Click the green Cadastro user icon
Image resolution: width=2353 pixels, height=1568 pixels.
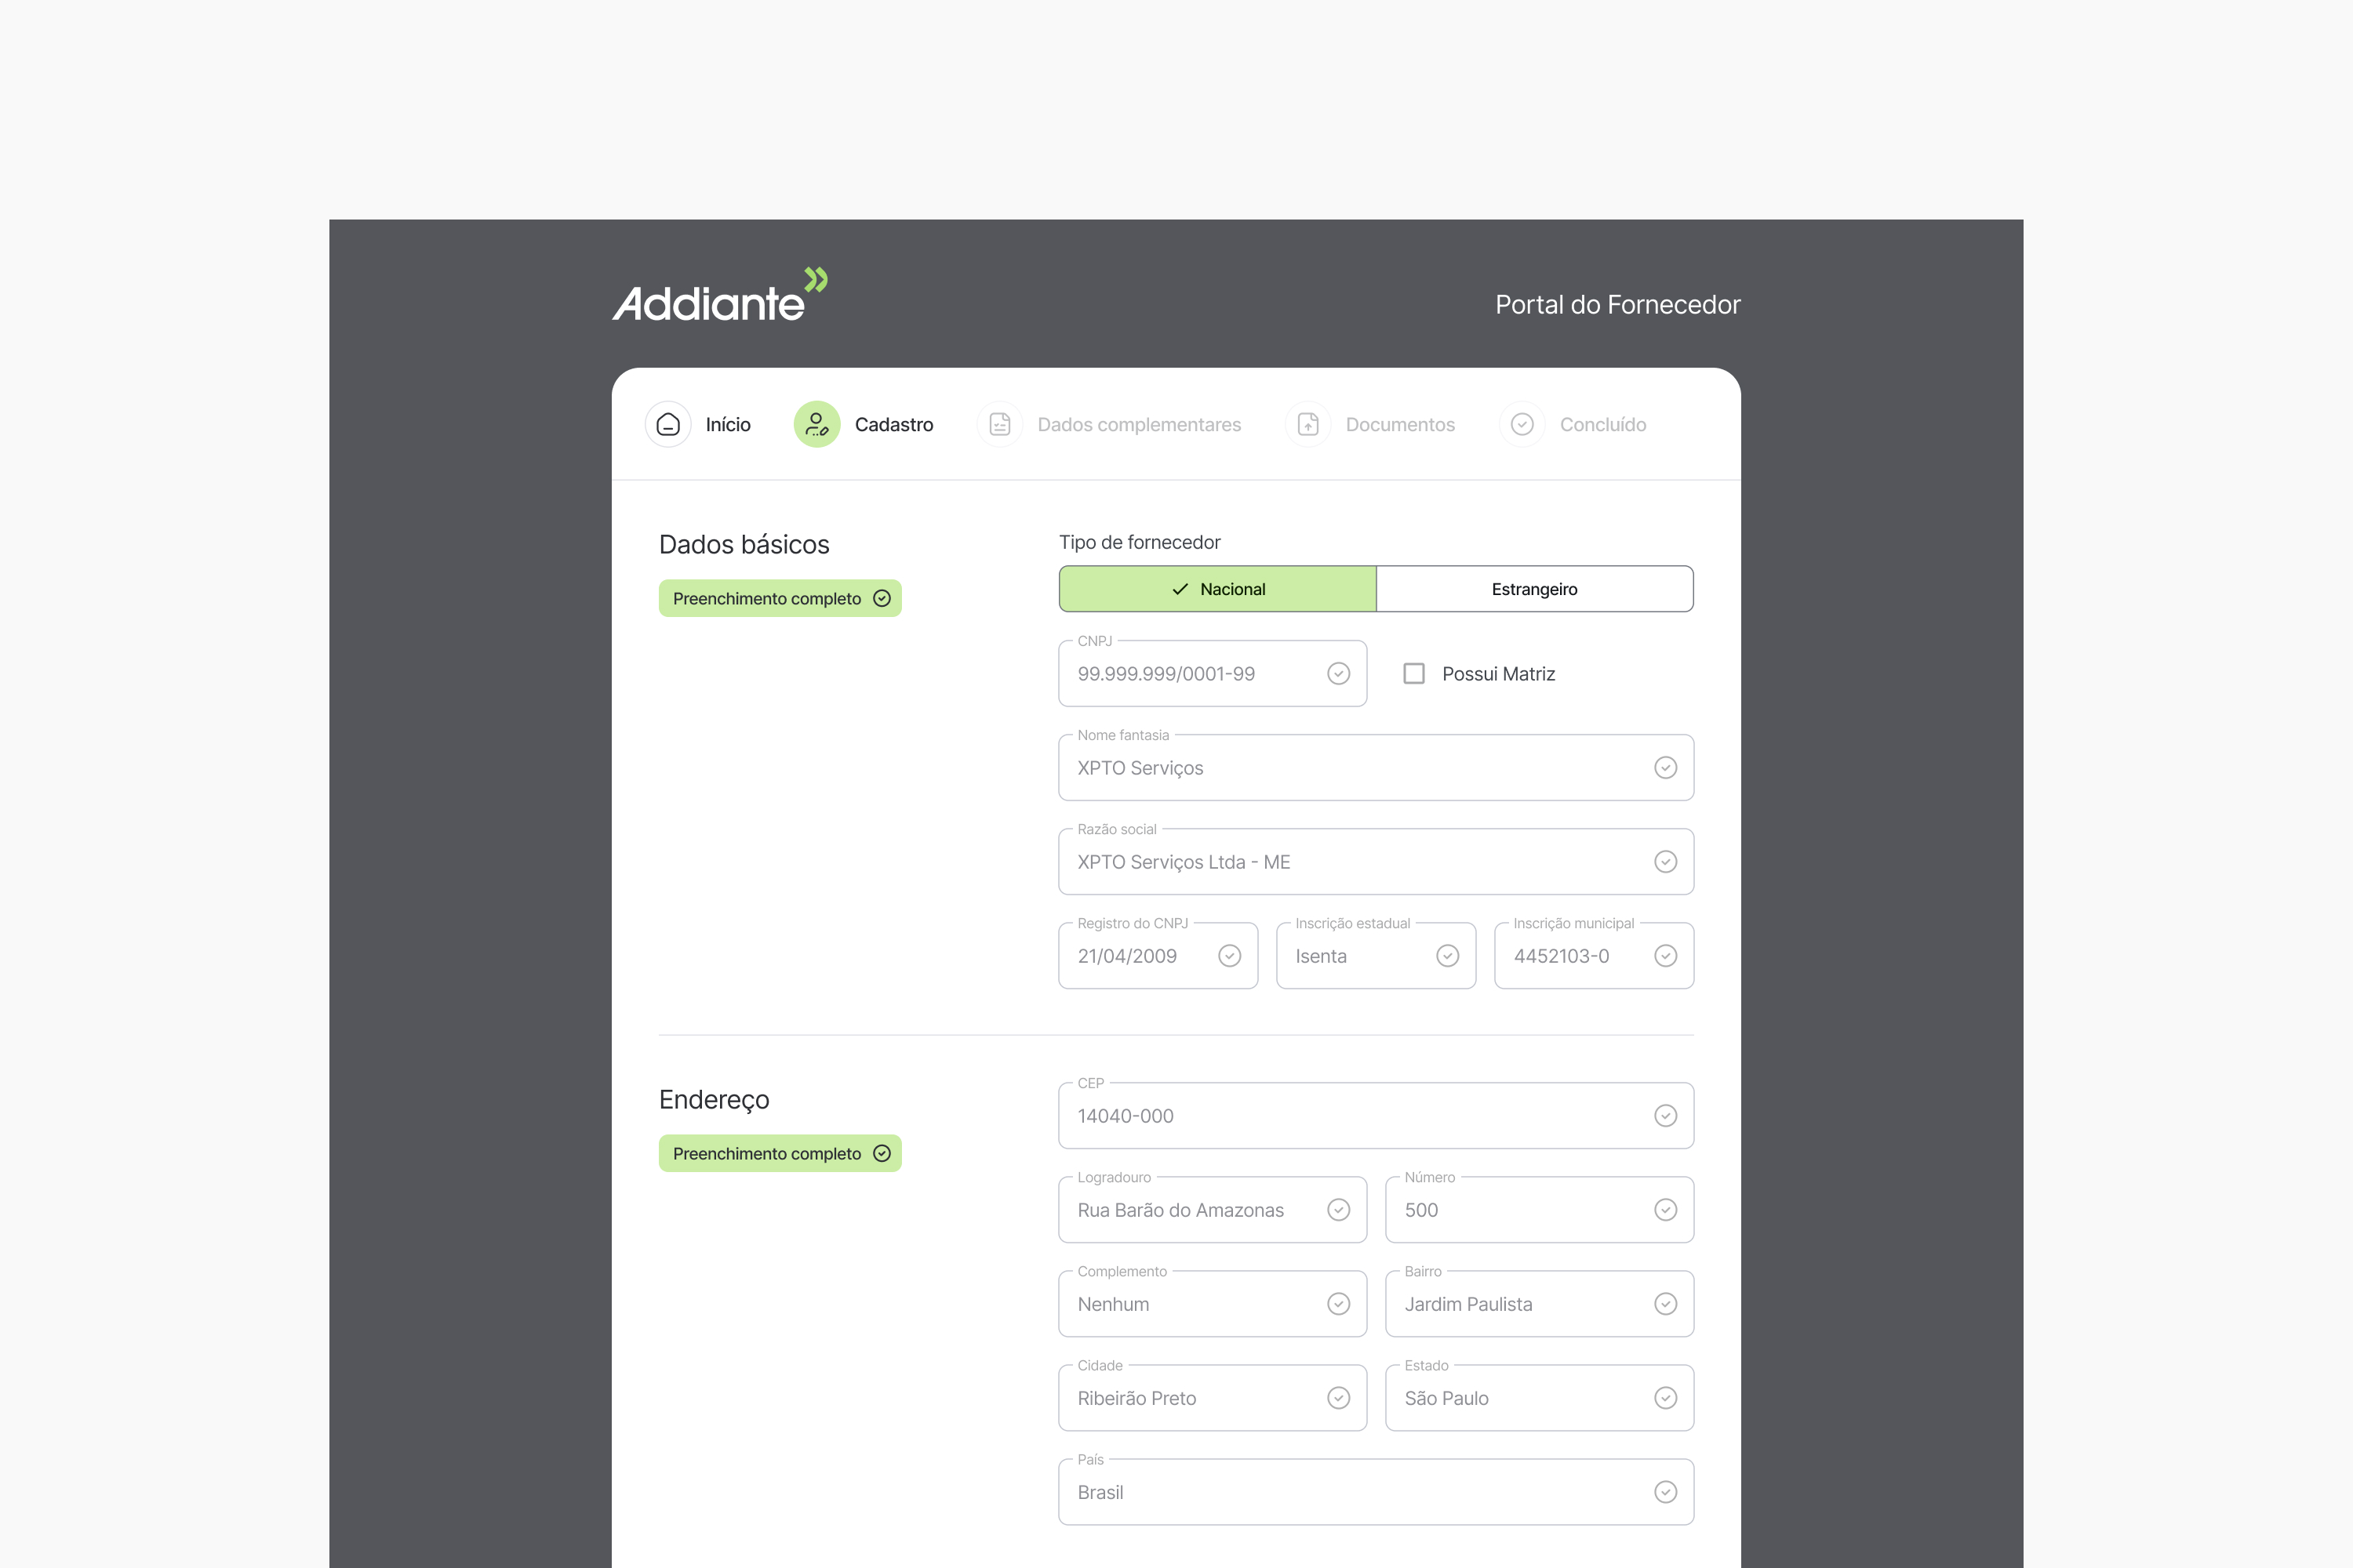(x=816, y=424)
